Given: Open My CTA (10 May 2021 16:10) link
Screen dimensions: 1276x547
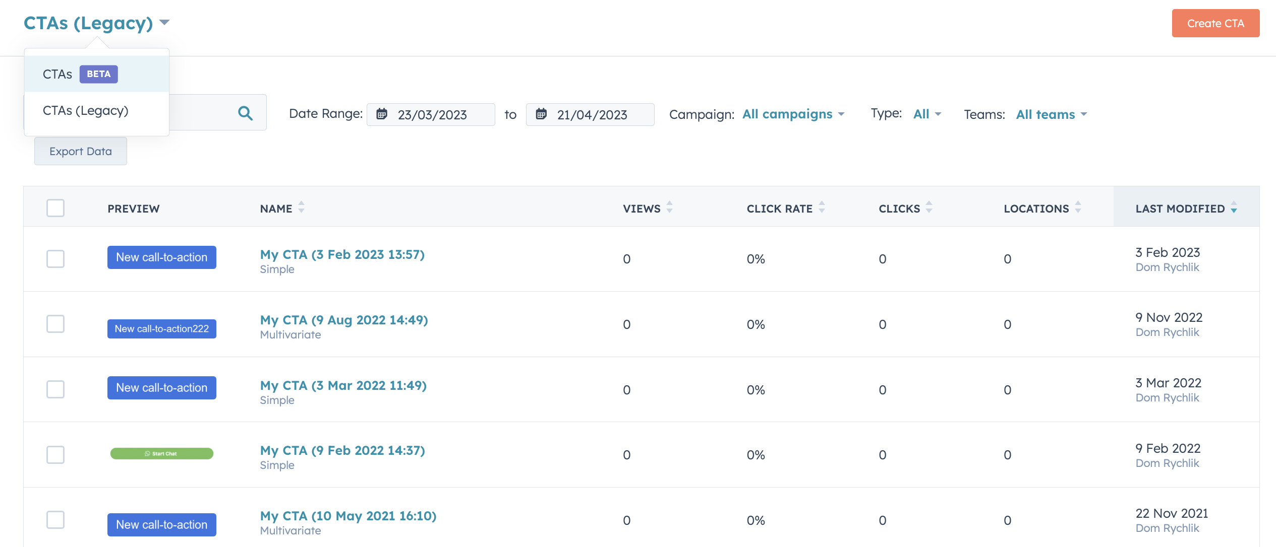Looking at the screenshot, I should (349, 516).
